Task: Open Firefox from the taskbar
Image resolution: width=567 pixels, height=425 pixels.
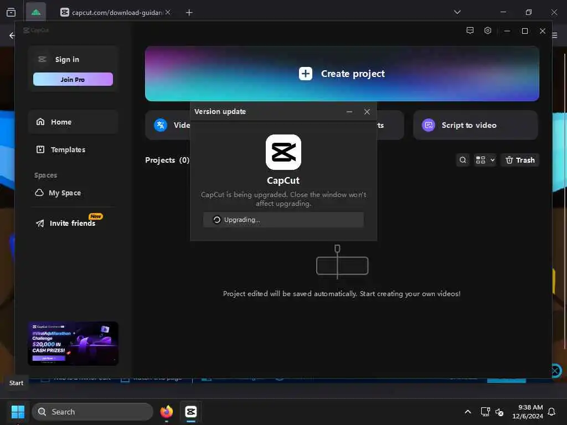Action: click(166, 412)
